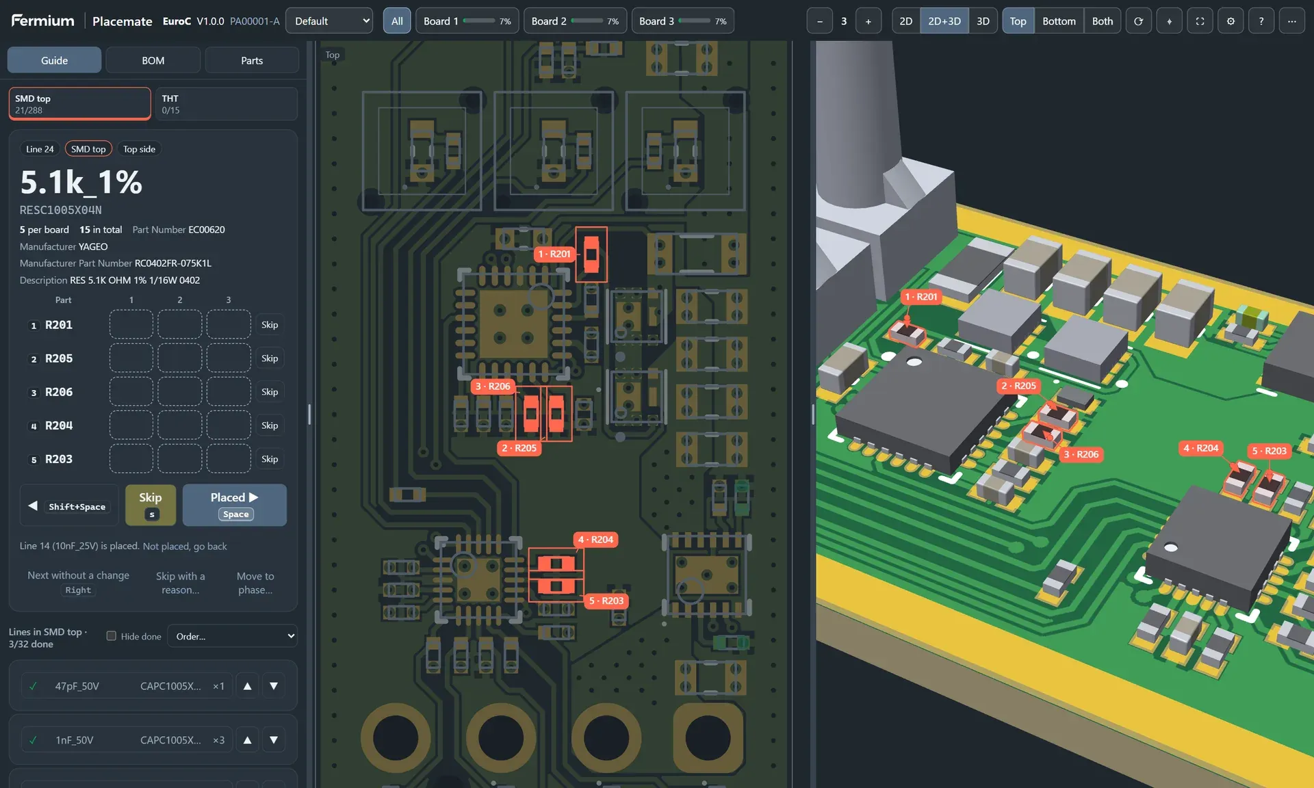Move 47pF_50V line up with arrow
This screenshot has width=1314, height=788.
click(248, 686)
